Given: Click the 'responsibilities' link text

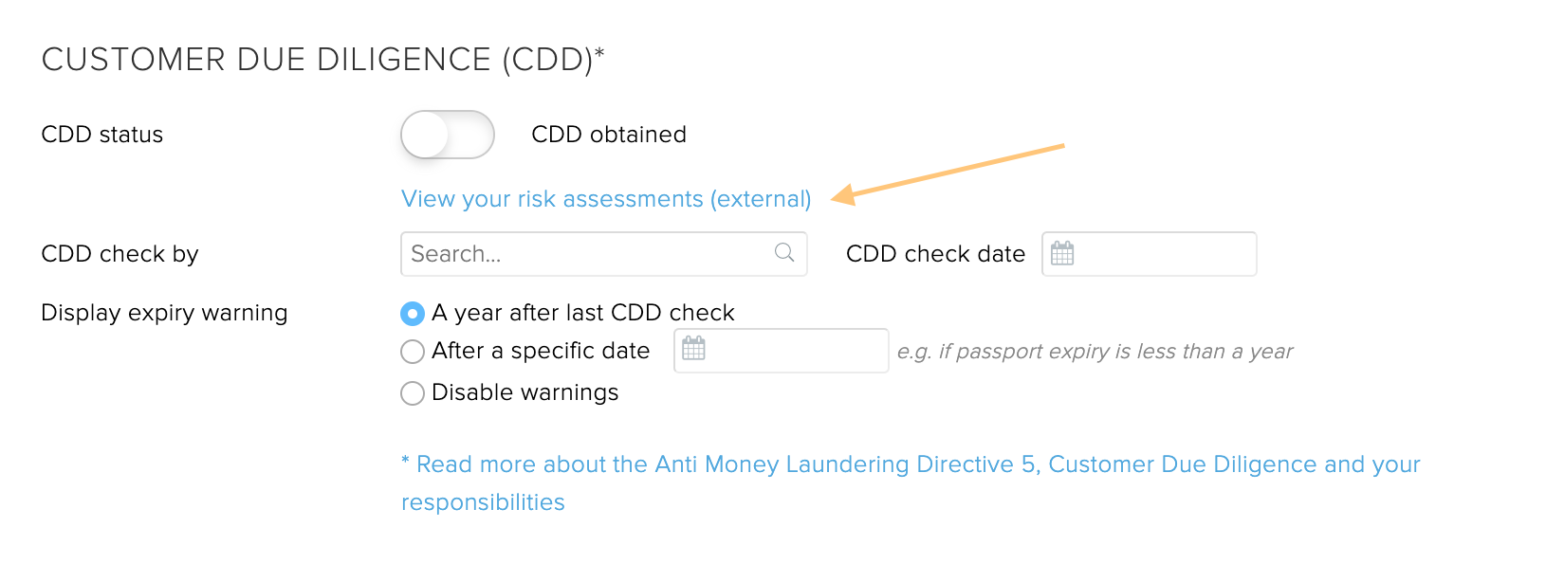Looking at the screenshot, I should tap(483, 502).
